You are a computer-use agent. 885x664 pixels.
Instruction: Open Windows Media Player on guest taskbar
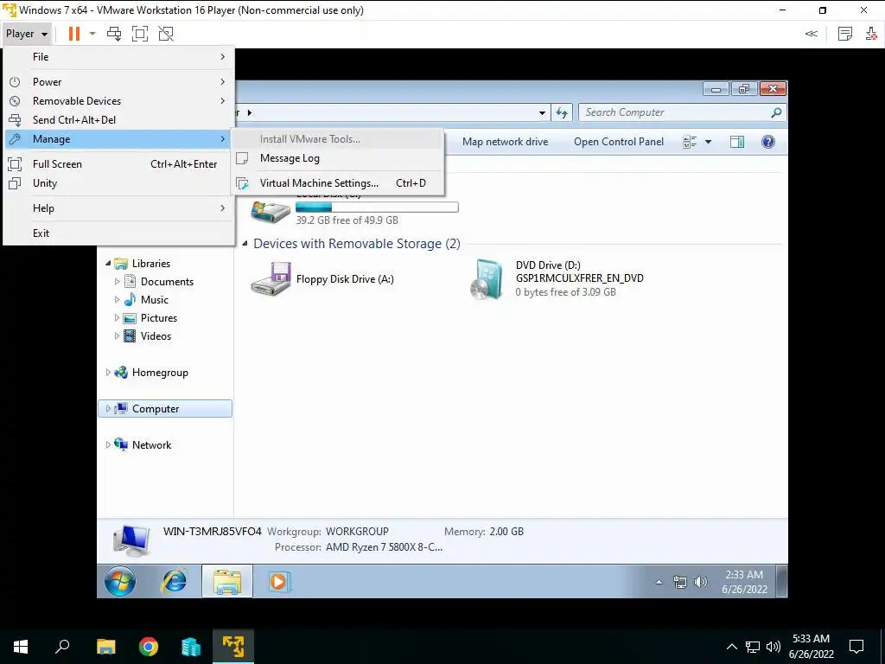click(x=278, y=581)
